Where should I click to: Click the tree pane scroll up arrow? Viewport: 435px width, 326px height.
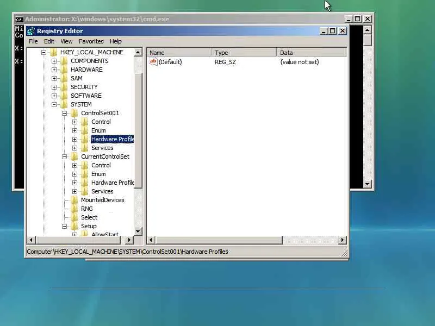point(138,52)
